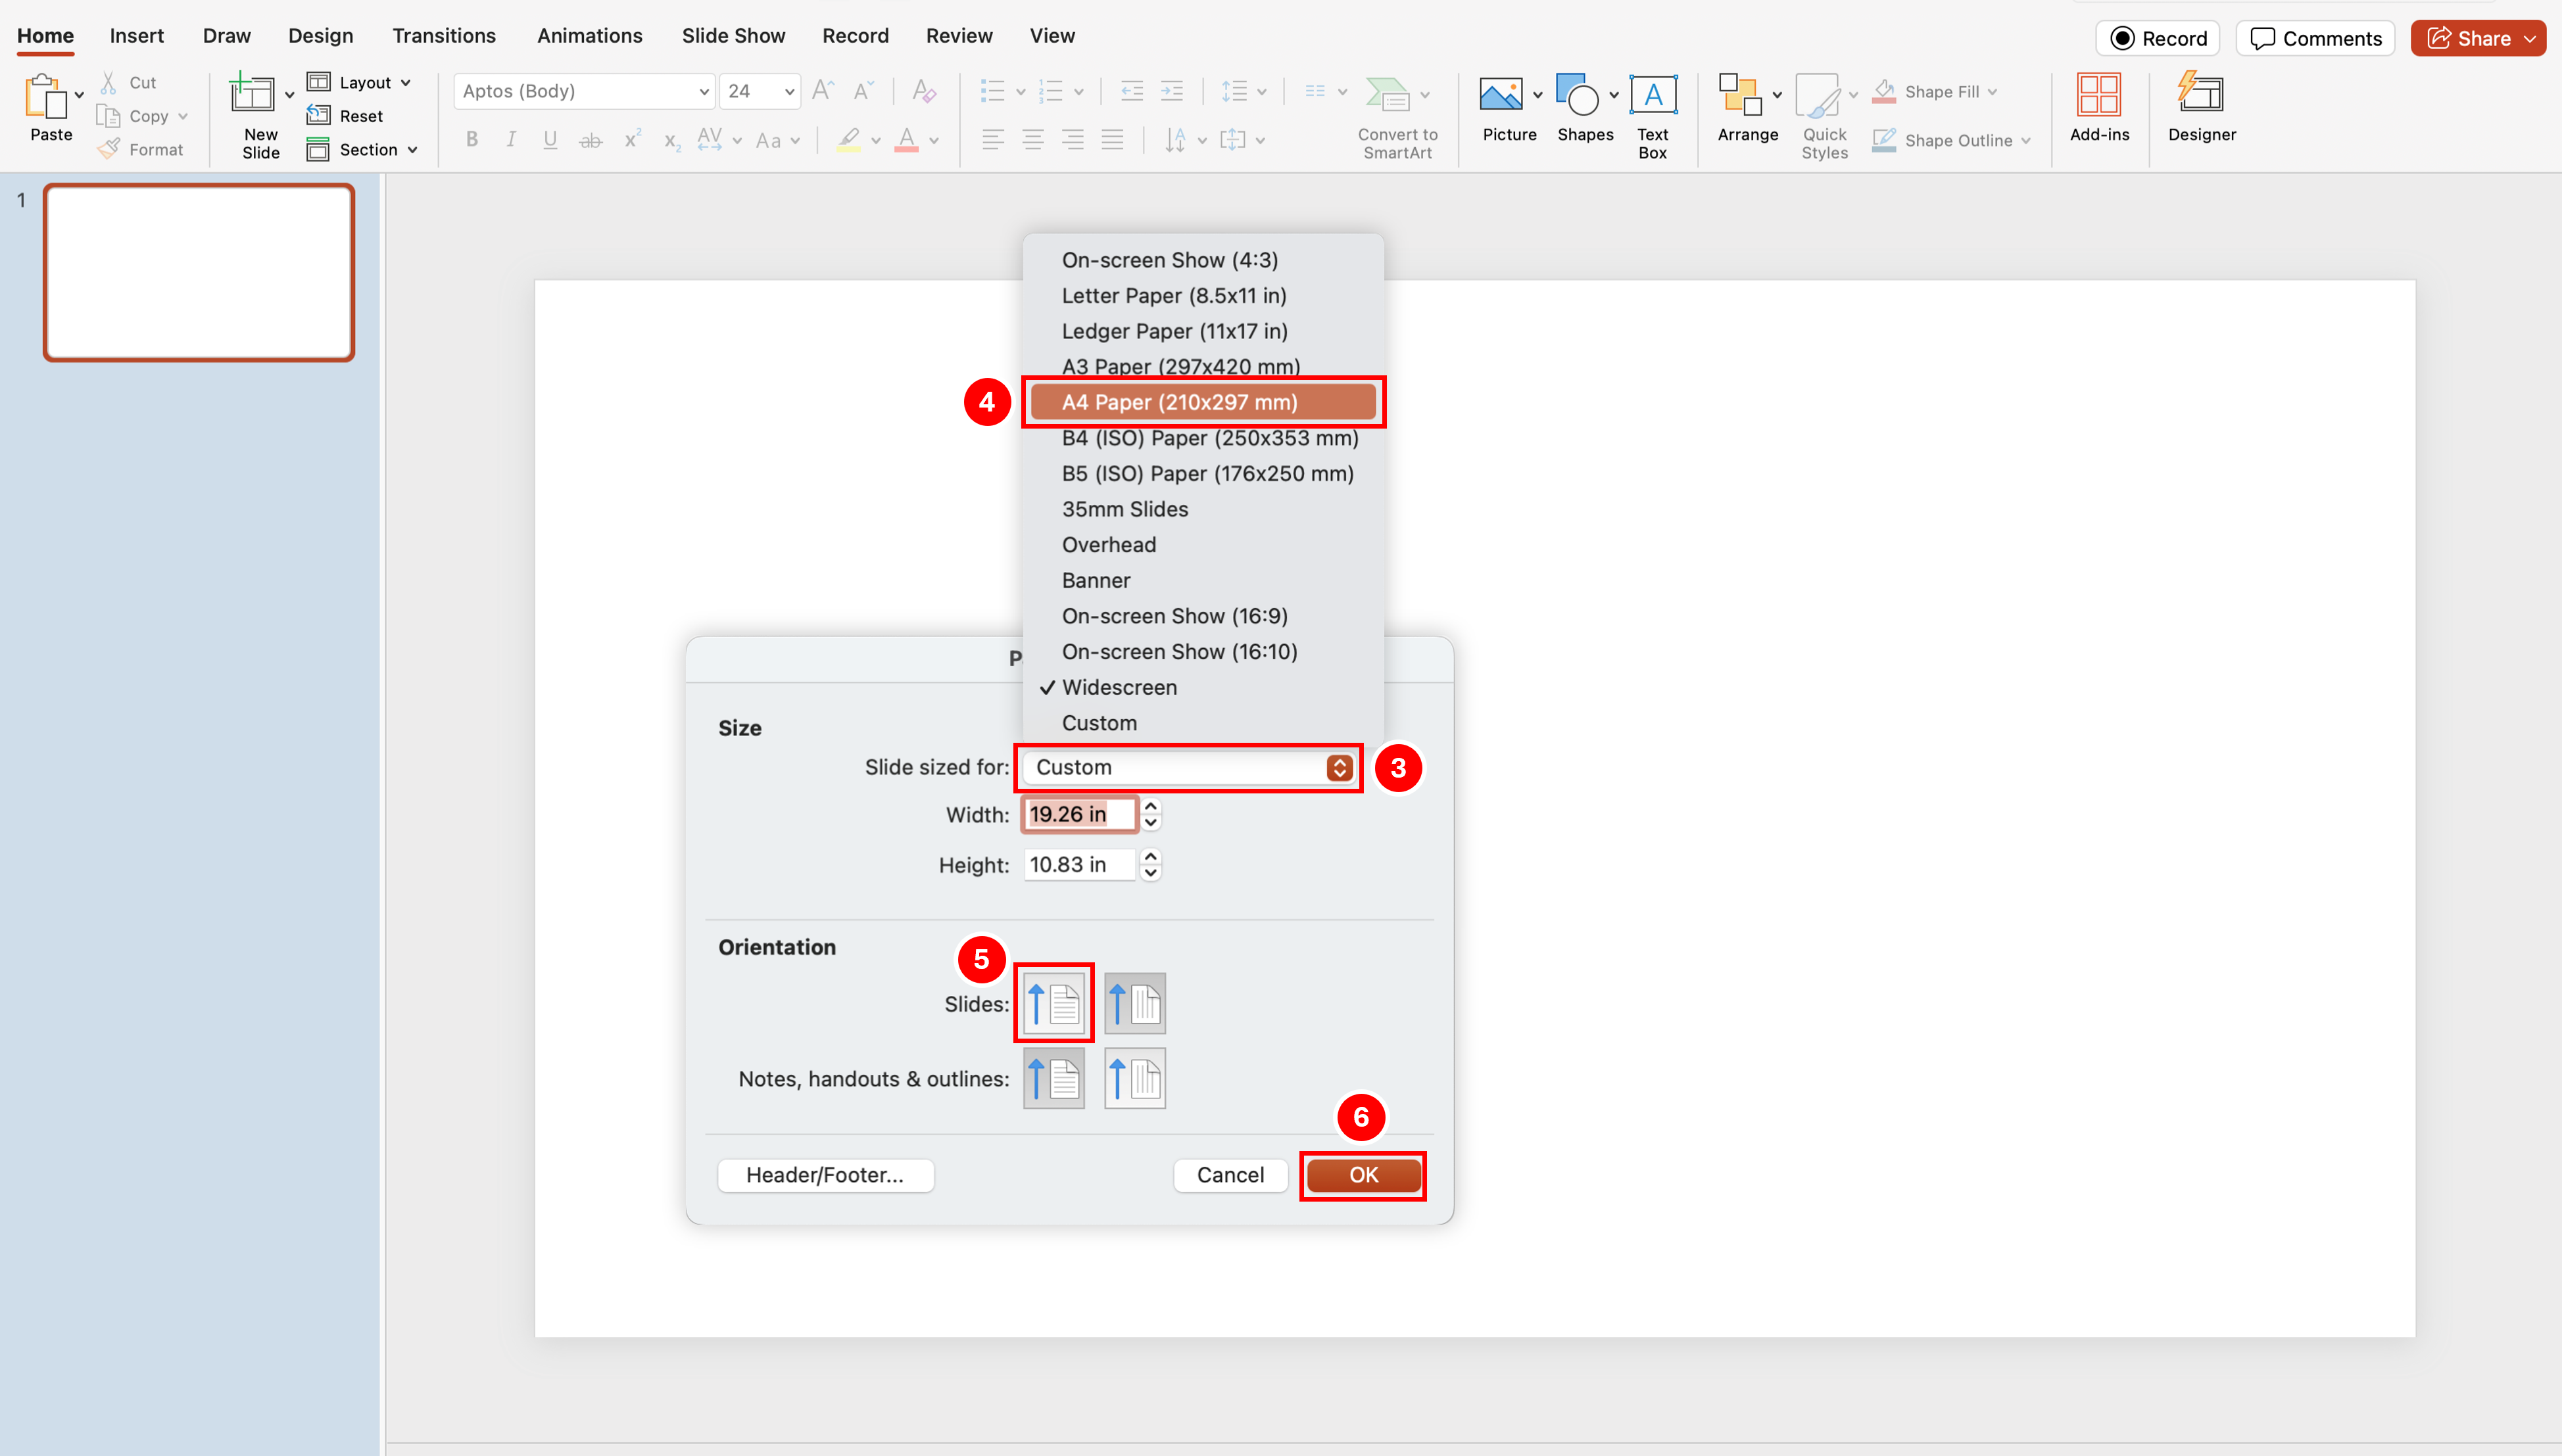Set notes and handouts orientation to landscape
The height and width of the screenshot is (1456, 2562).
[1134, 1078]
